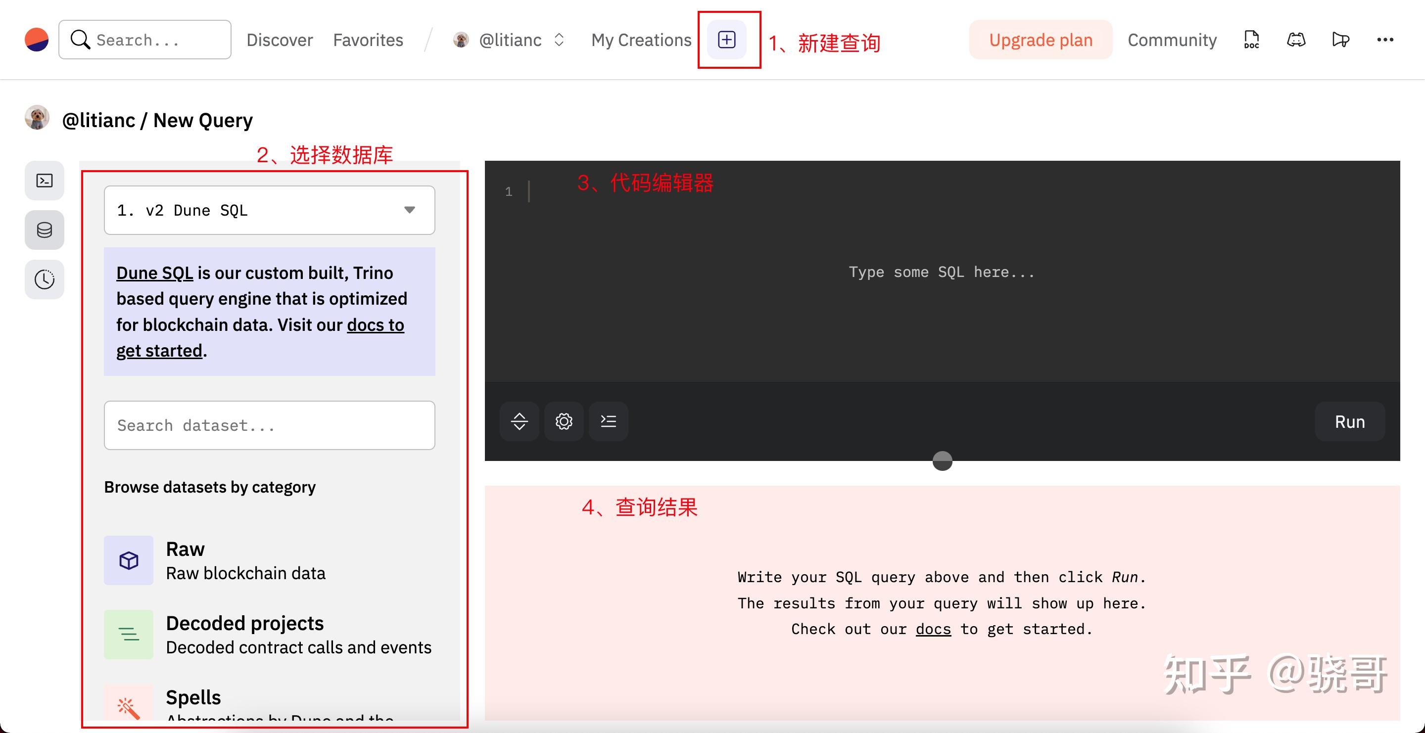
Task: Select the database explorer sidebar icon
Action: (44, 230)
